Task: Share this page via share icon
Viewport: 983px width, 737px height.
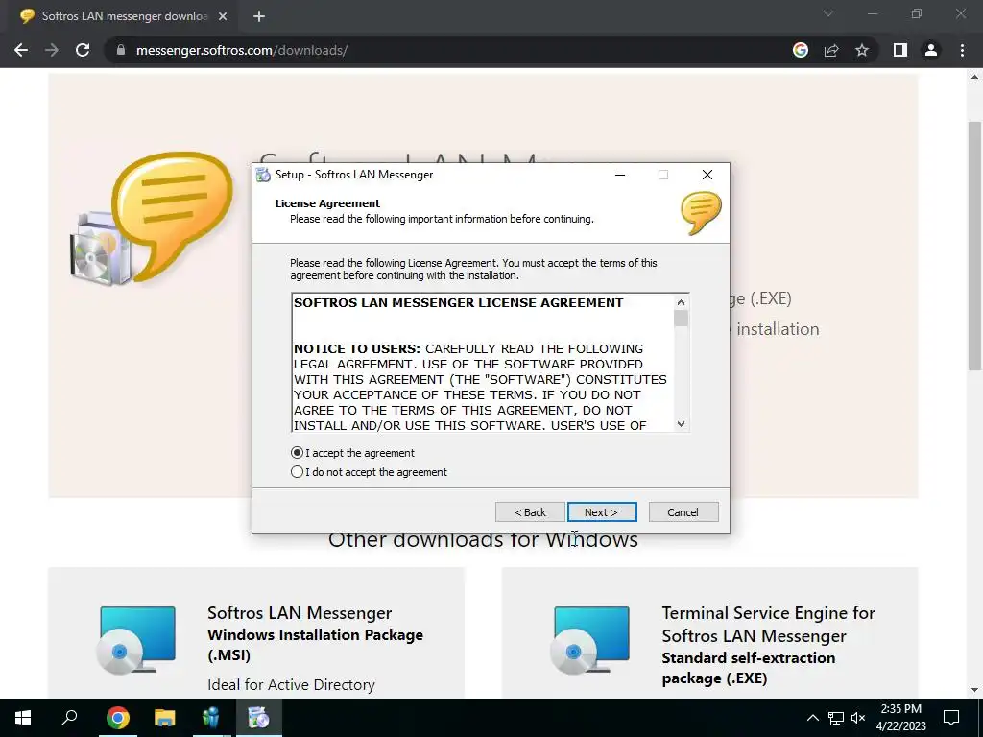Action: (x=831, y=50)
